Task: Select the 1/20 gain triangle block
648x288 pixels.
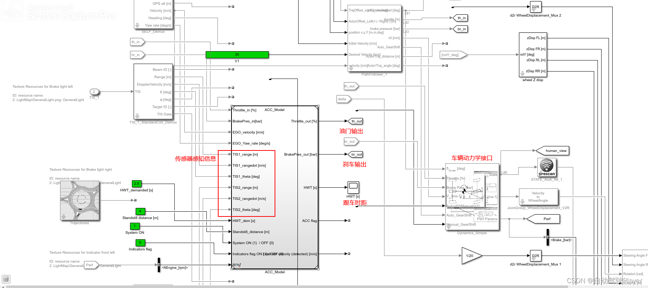Action: coord(471,256)
